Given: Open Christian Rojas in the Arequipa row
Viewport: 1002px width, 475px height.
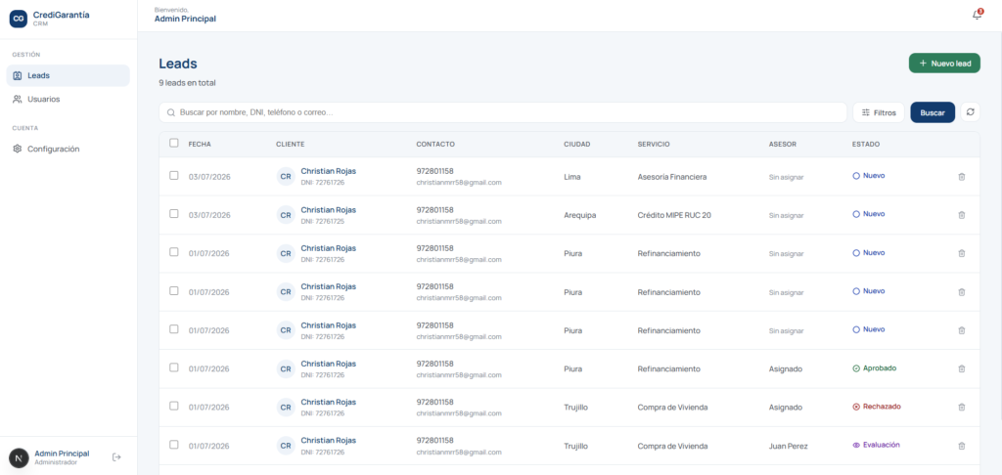Looking at the screenshot, I should coord(329,209).
